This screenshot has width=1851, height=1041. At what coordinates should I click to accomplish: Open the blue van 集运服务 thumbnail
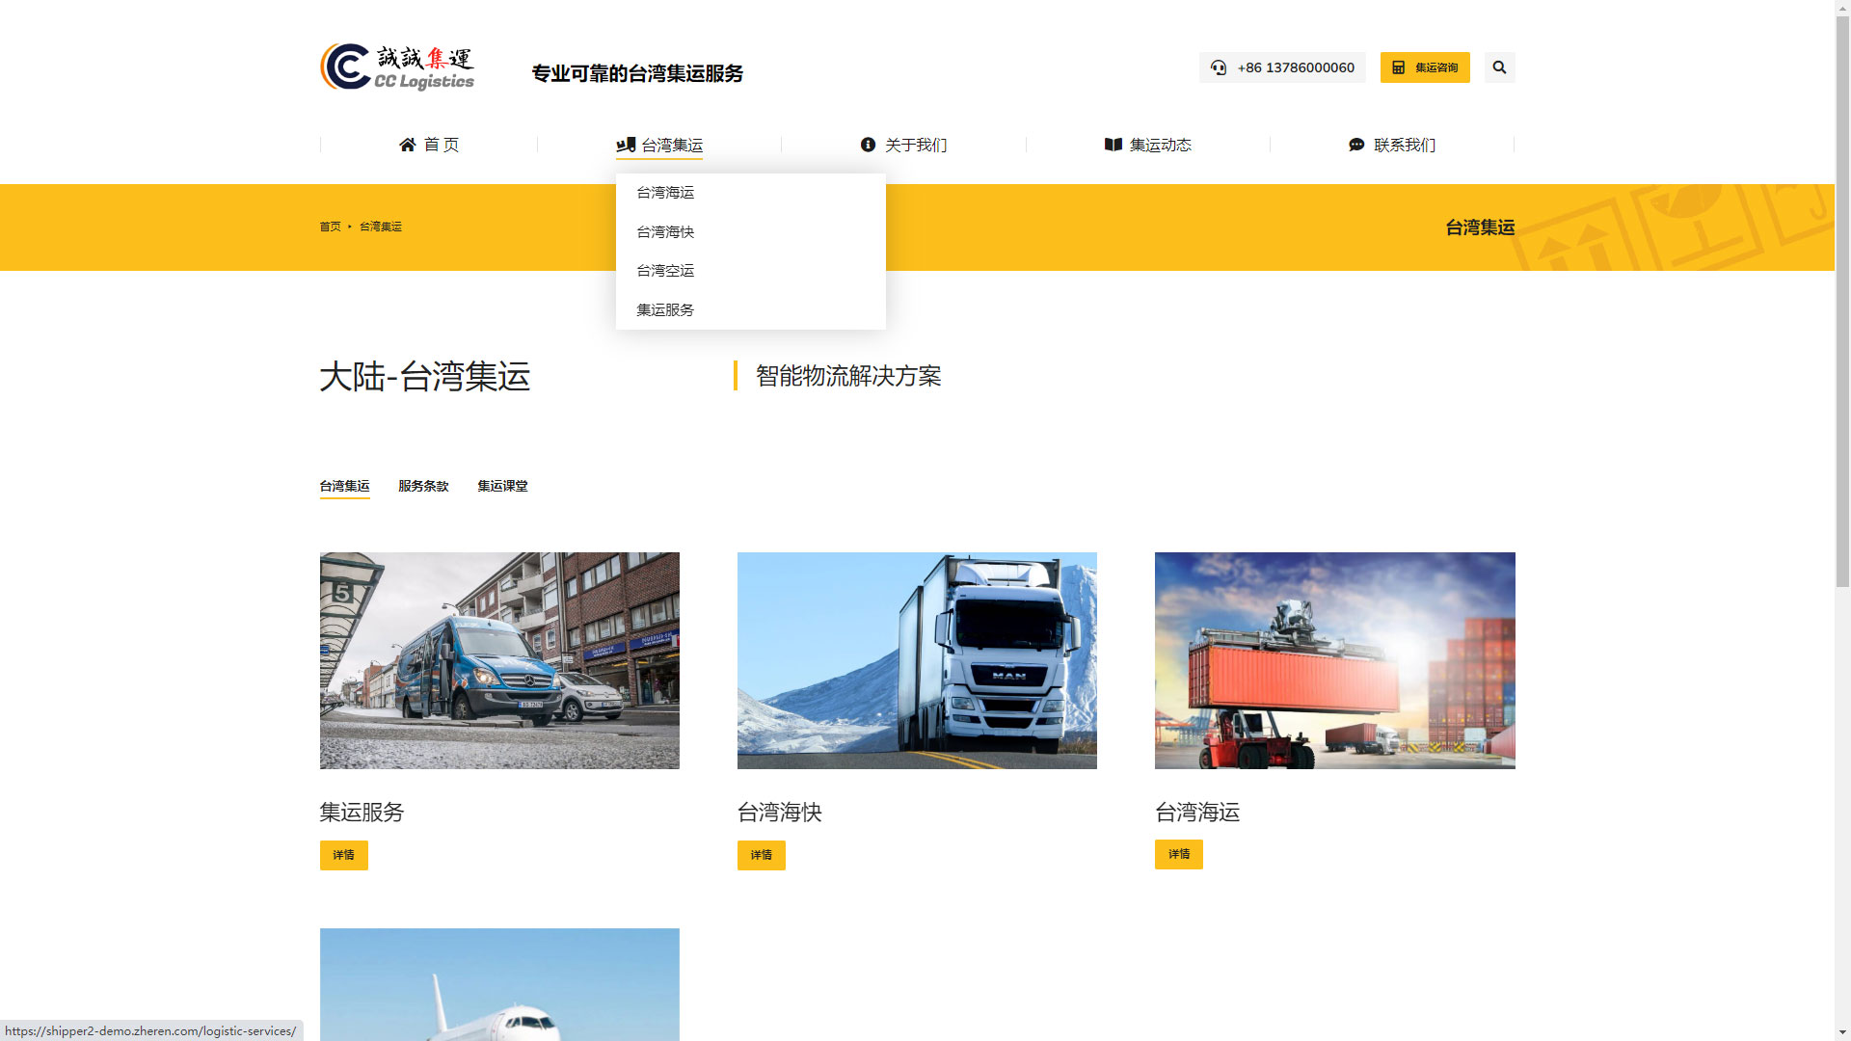point(499,660)
